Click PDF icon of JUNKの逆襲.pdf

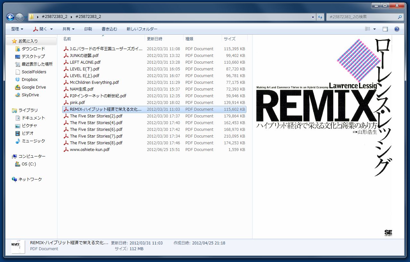pyautogui.click(x=66, y=55)
